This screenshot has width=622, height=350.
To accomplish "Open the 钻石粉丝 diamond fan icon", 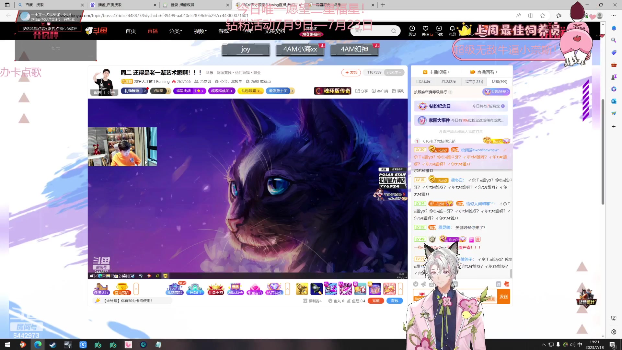I will (x=274, y=289).
